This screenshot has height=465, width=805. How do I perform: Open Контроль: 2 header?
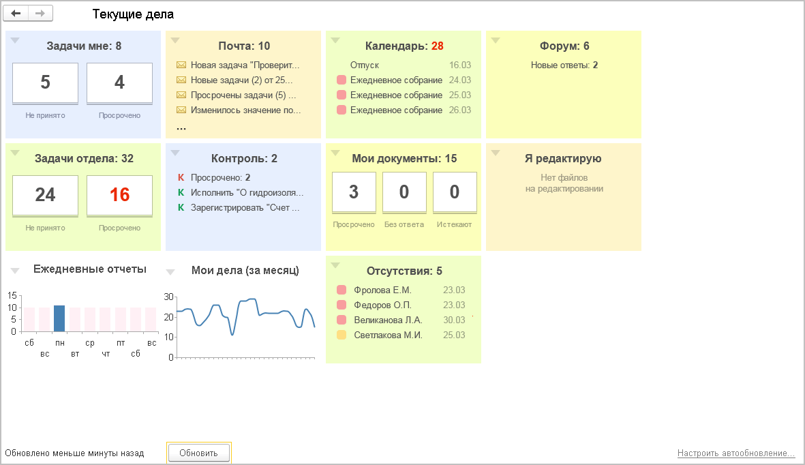(x=244, y=159)
